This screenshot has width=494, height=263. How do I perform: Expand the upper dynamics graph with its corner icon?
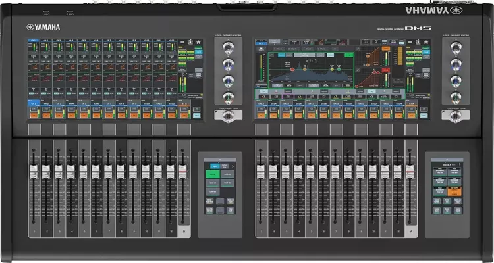click(358, 49)
